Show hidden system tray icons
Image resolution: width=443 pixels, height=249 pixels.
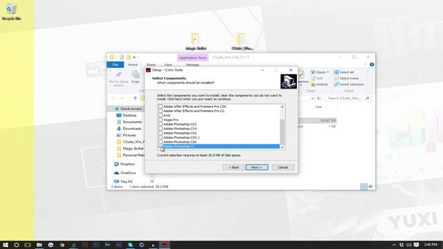click(394, 245)
